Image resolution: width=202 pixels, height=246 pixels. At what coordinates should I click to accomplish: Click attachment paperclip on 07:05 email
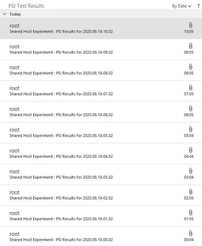190,88
